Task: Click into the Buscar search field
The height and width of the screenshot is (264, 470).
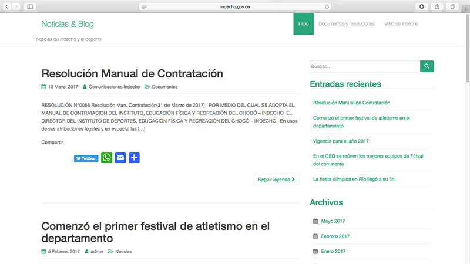Action: [365, 66]
